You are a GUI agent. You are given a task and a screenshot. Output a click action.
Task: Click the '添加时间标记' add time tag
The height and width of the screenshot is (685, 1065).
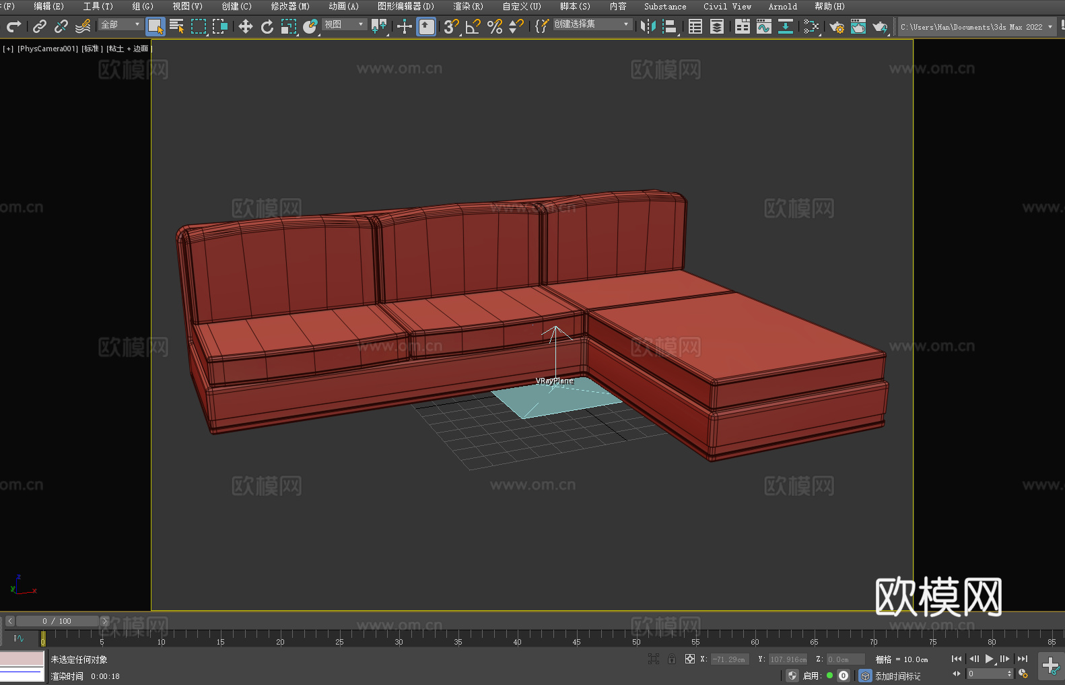[898, 676]
